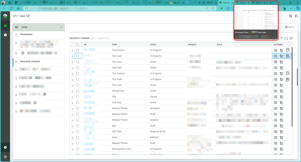
Task: Sort the table by the TYPE column header
Action: 114,45
